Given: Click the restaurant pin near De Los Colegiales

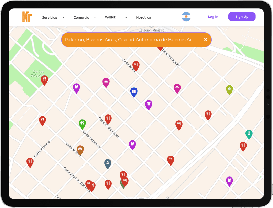Looking at the screenshot, I should coord(44,79).
